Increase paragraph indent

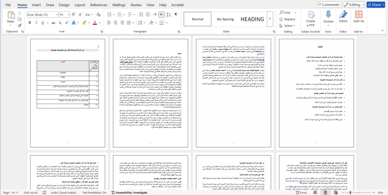click(148, 15)
